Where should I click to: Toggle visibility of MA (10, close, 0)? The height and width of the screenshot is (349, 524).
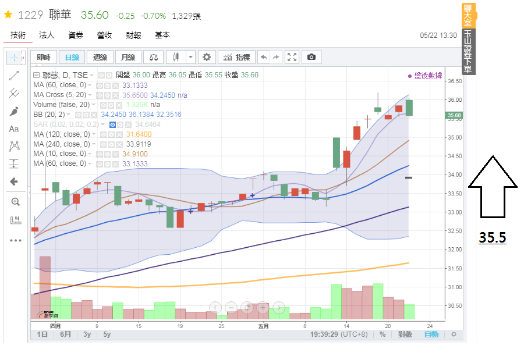99,154
